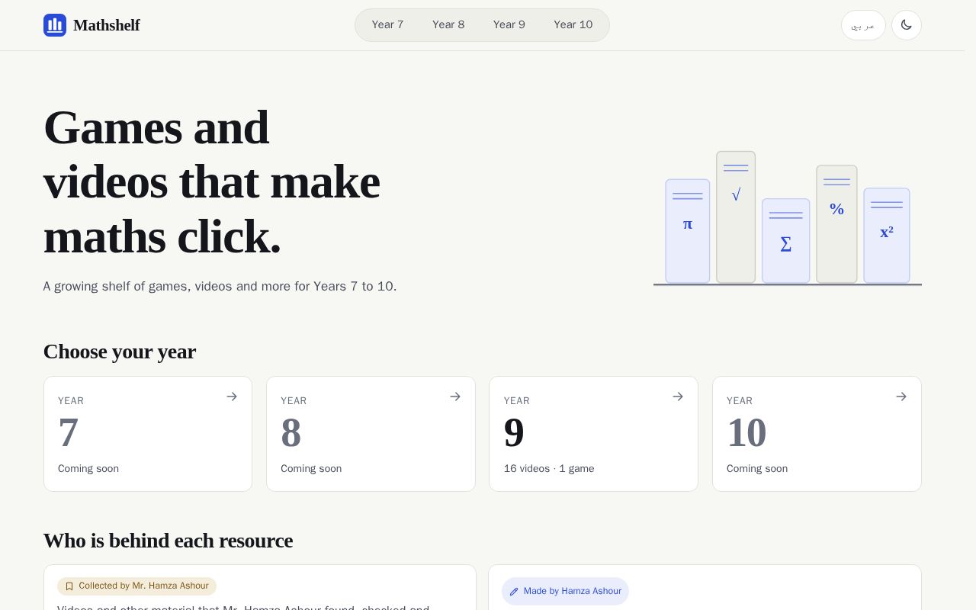Viewport: 976px width, 610px height.
Task: Click 'Coming soon' on the Year 8 card
Action: [x=311, y=469]
